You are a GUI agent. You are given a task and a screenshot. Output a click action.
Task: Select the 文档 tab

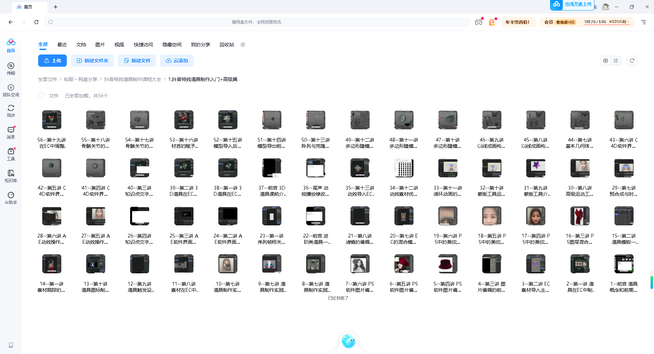81,45
